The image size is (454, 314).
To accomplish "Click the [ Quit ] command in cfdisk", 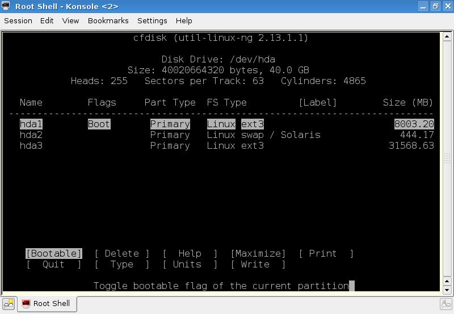I will (54, 265).
